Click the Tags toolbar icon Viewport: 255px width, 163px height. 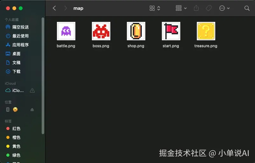pyautogui.click(x=209, y=8)
